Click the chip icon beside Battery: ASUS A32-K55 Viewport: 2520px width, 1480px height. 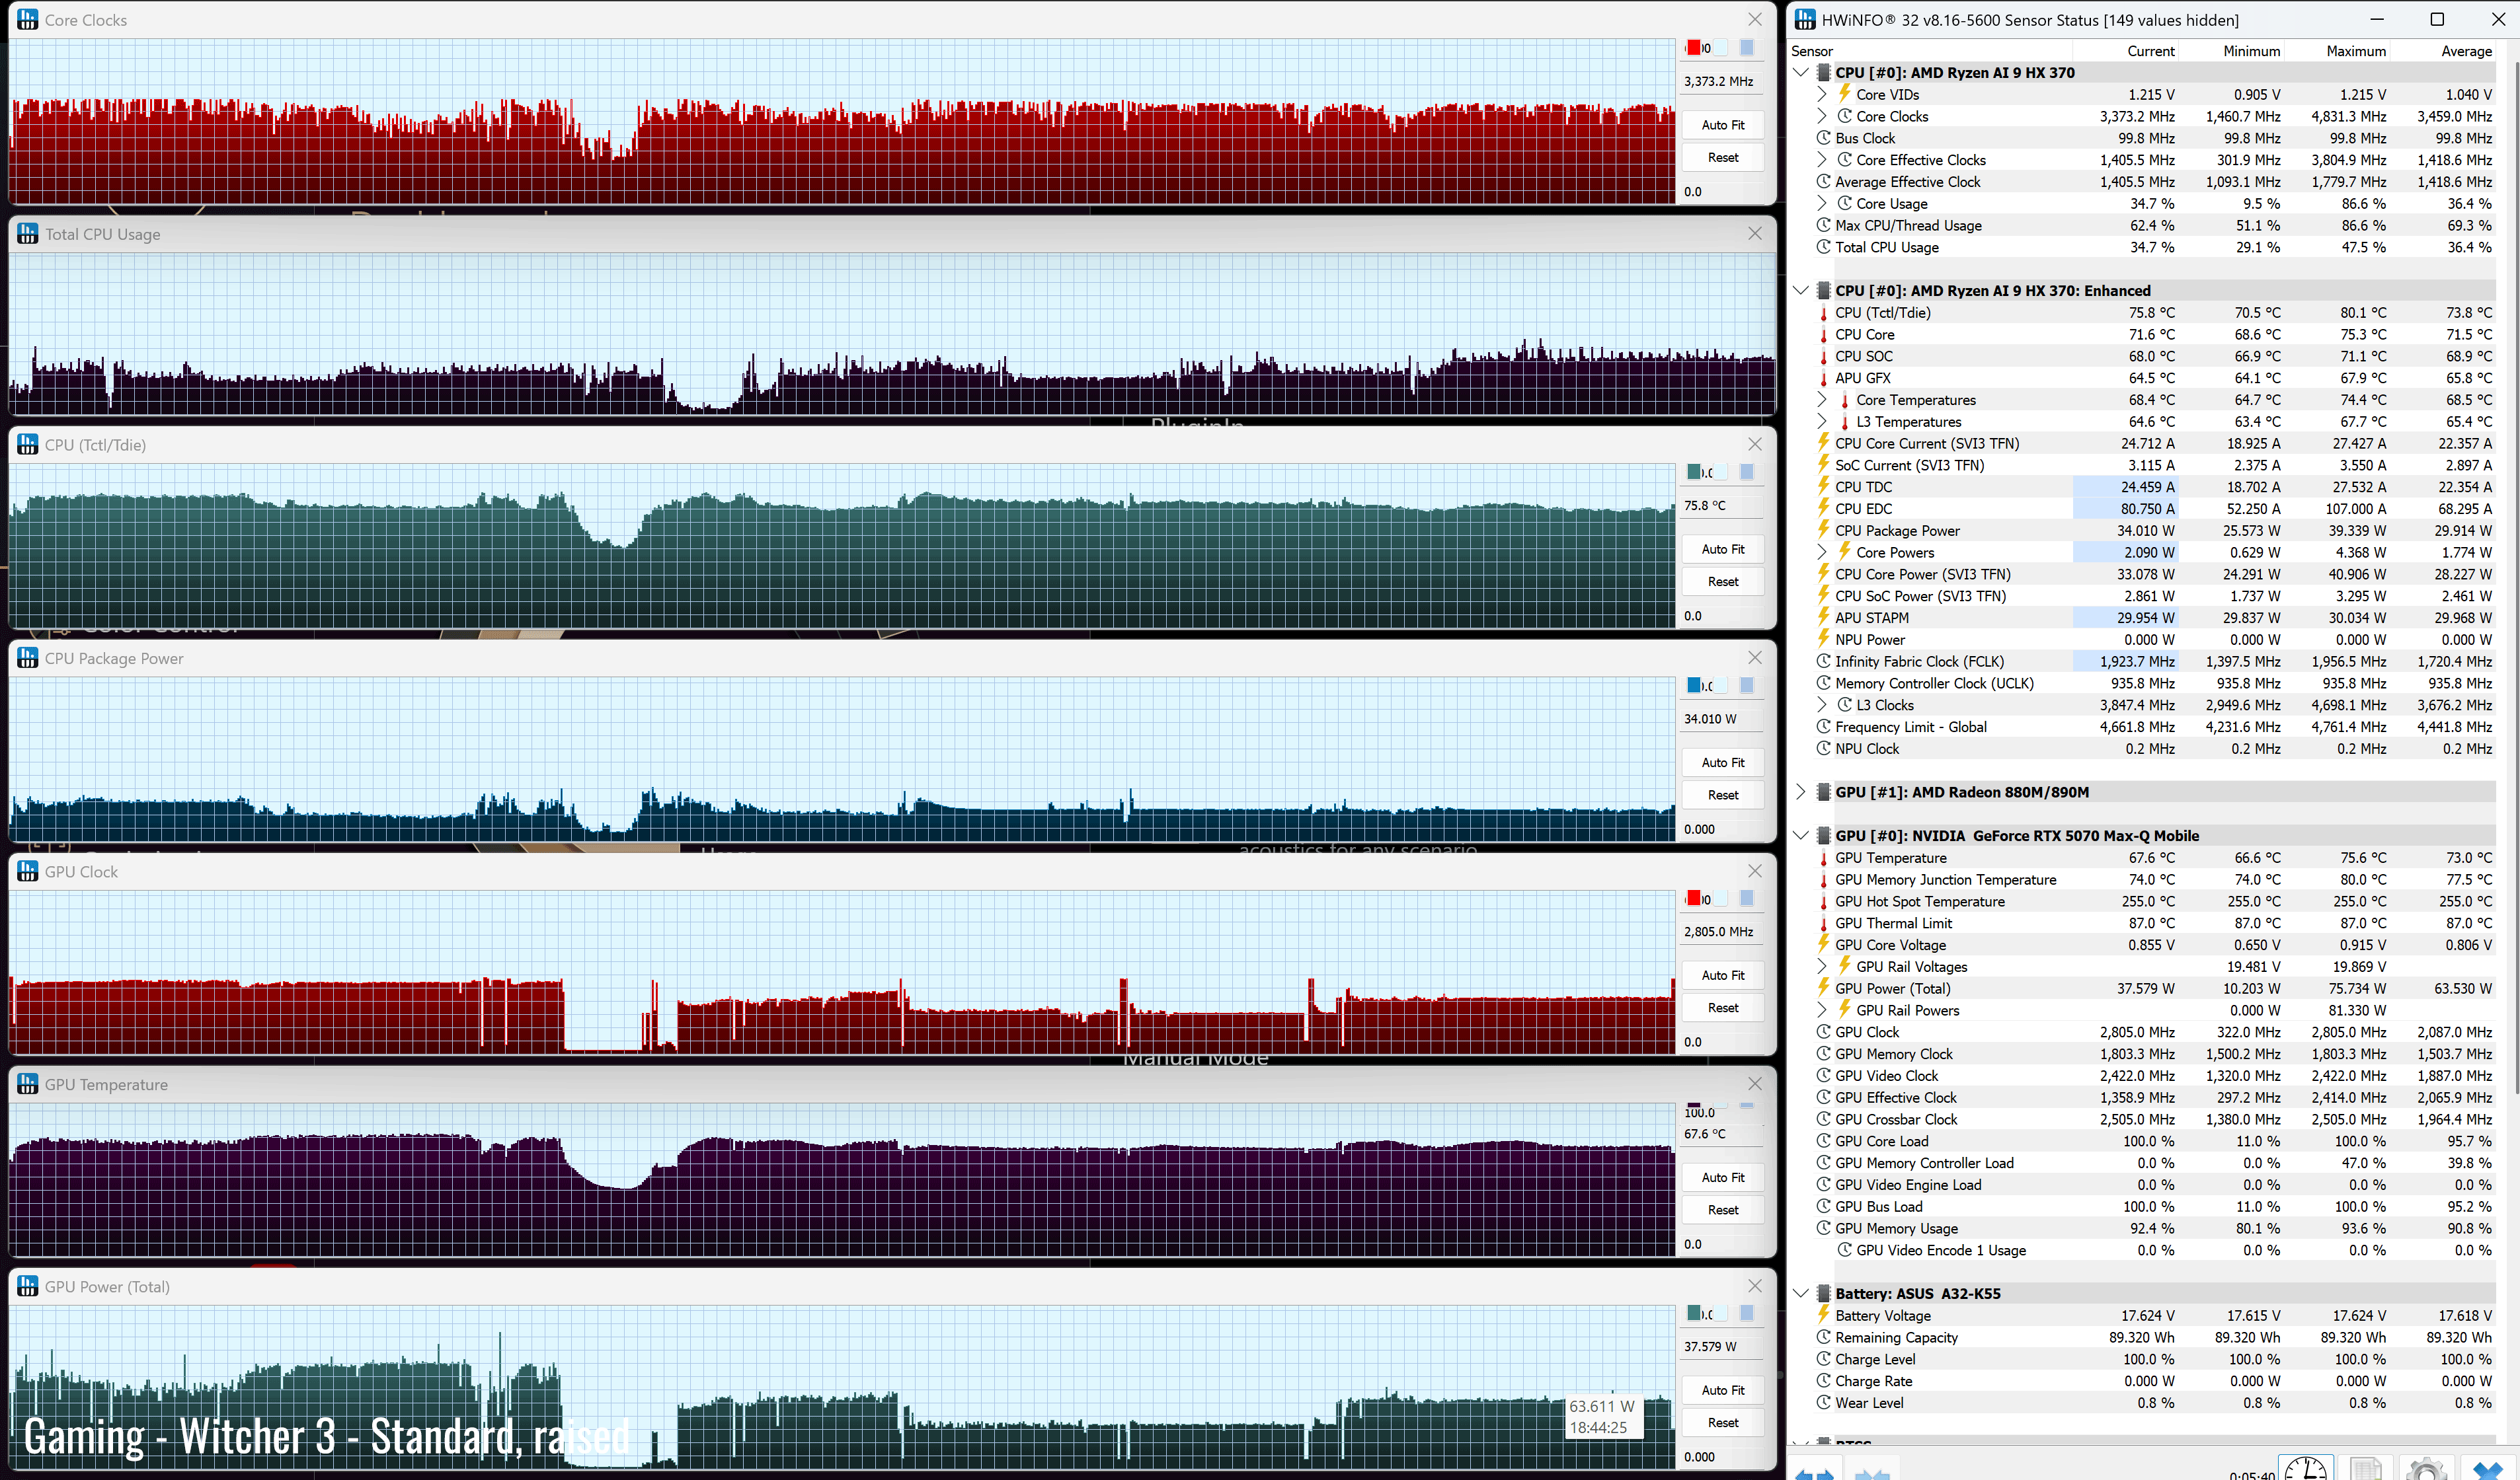click(x=1823, y=1293)
